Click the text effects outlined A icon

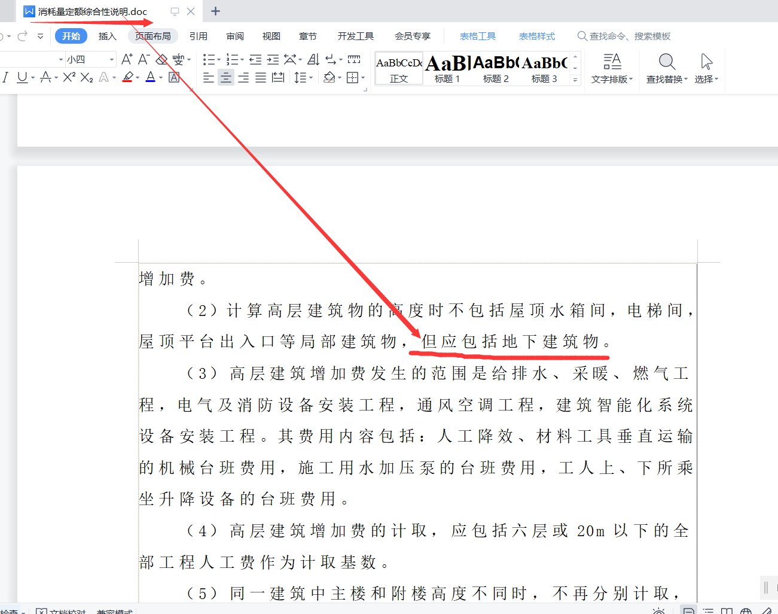click(104, 77)
